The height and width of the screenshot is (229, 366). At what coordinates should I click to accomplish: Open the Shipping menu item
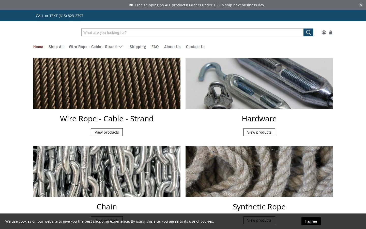tap(138, 47)
